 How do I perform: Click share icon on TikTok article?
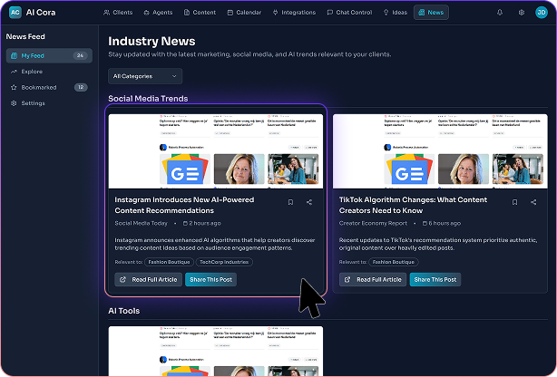tap(533, 202)
